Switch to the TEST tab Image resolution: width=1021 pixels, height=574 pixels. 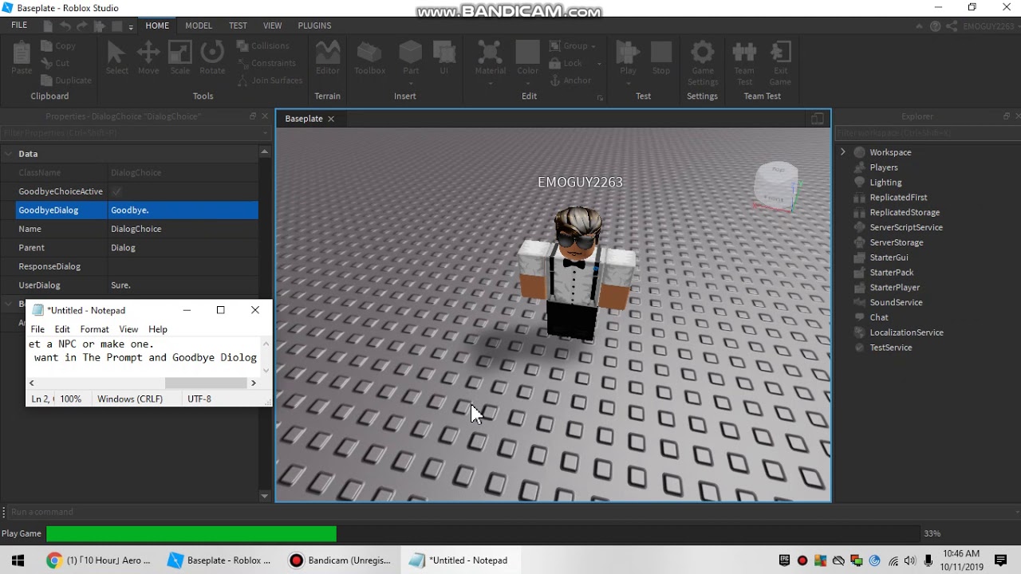point(238,26)
